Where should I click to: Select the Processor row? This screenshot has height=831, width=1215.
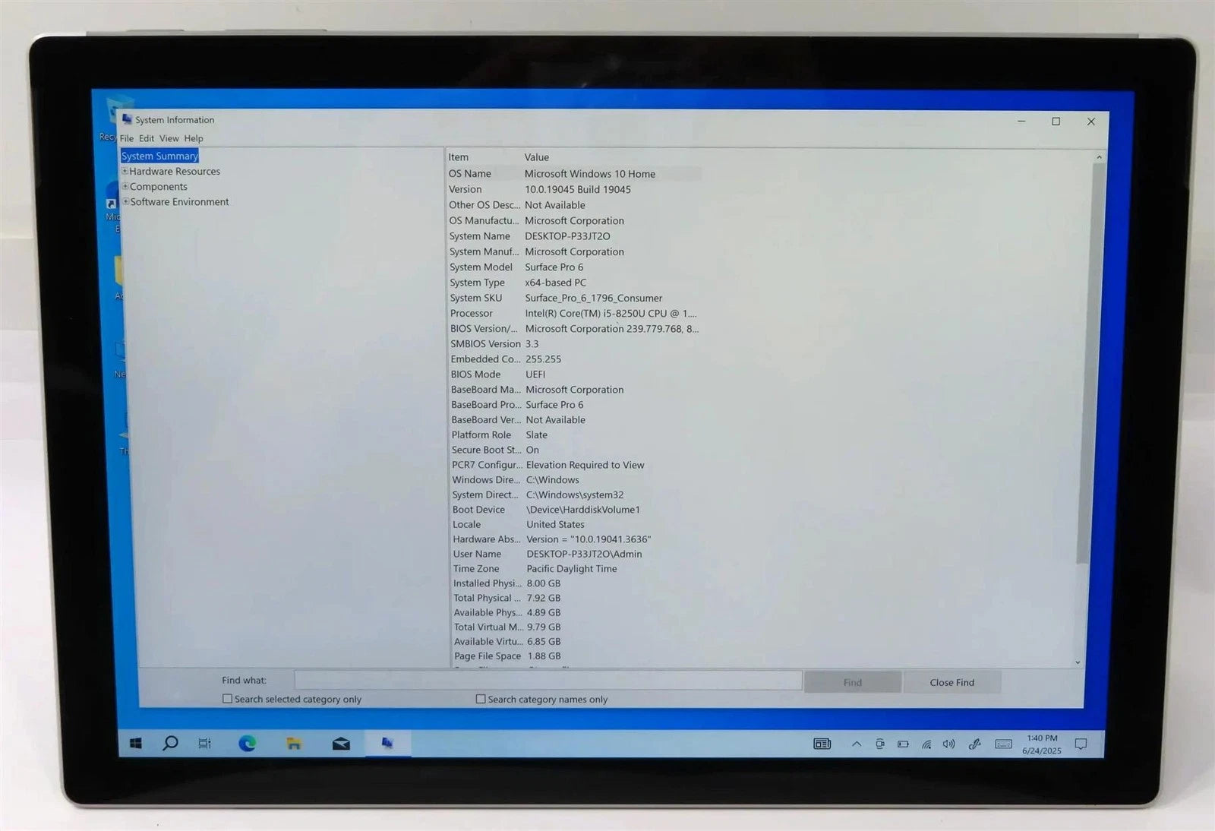[x=573, y=313]
